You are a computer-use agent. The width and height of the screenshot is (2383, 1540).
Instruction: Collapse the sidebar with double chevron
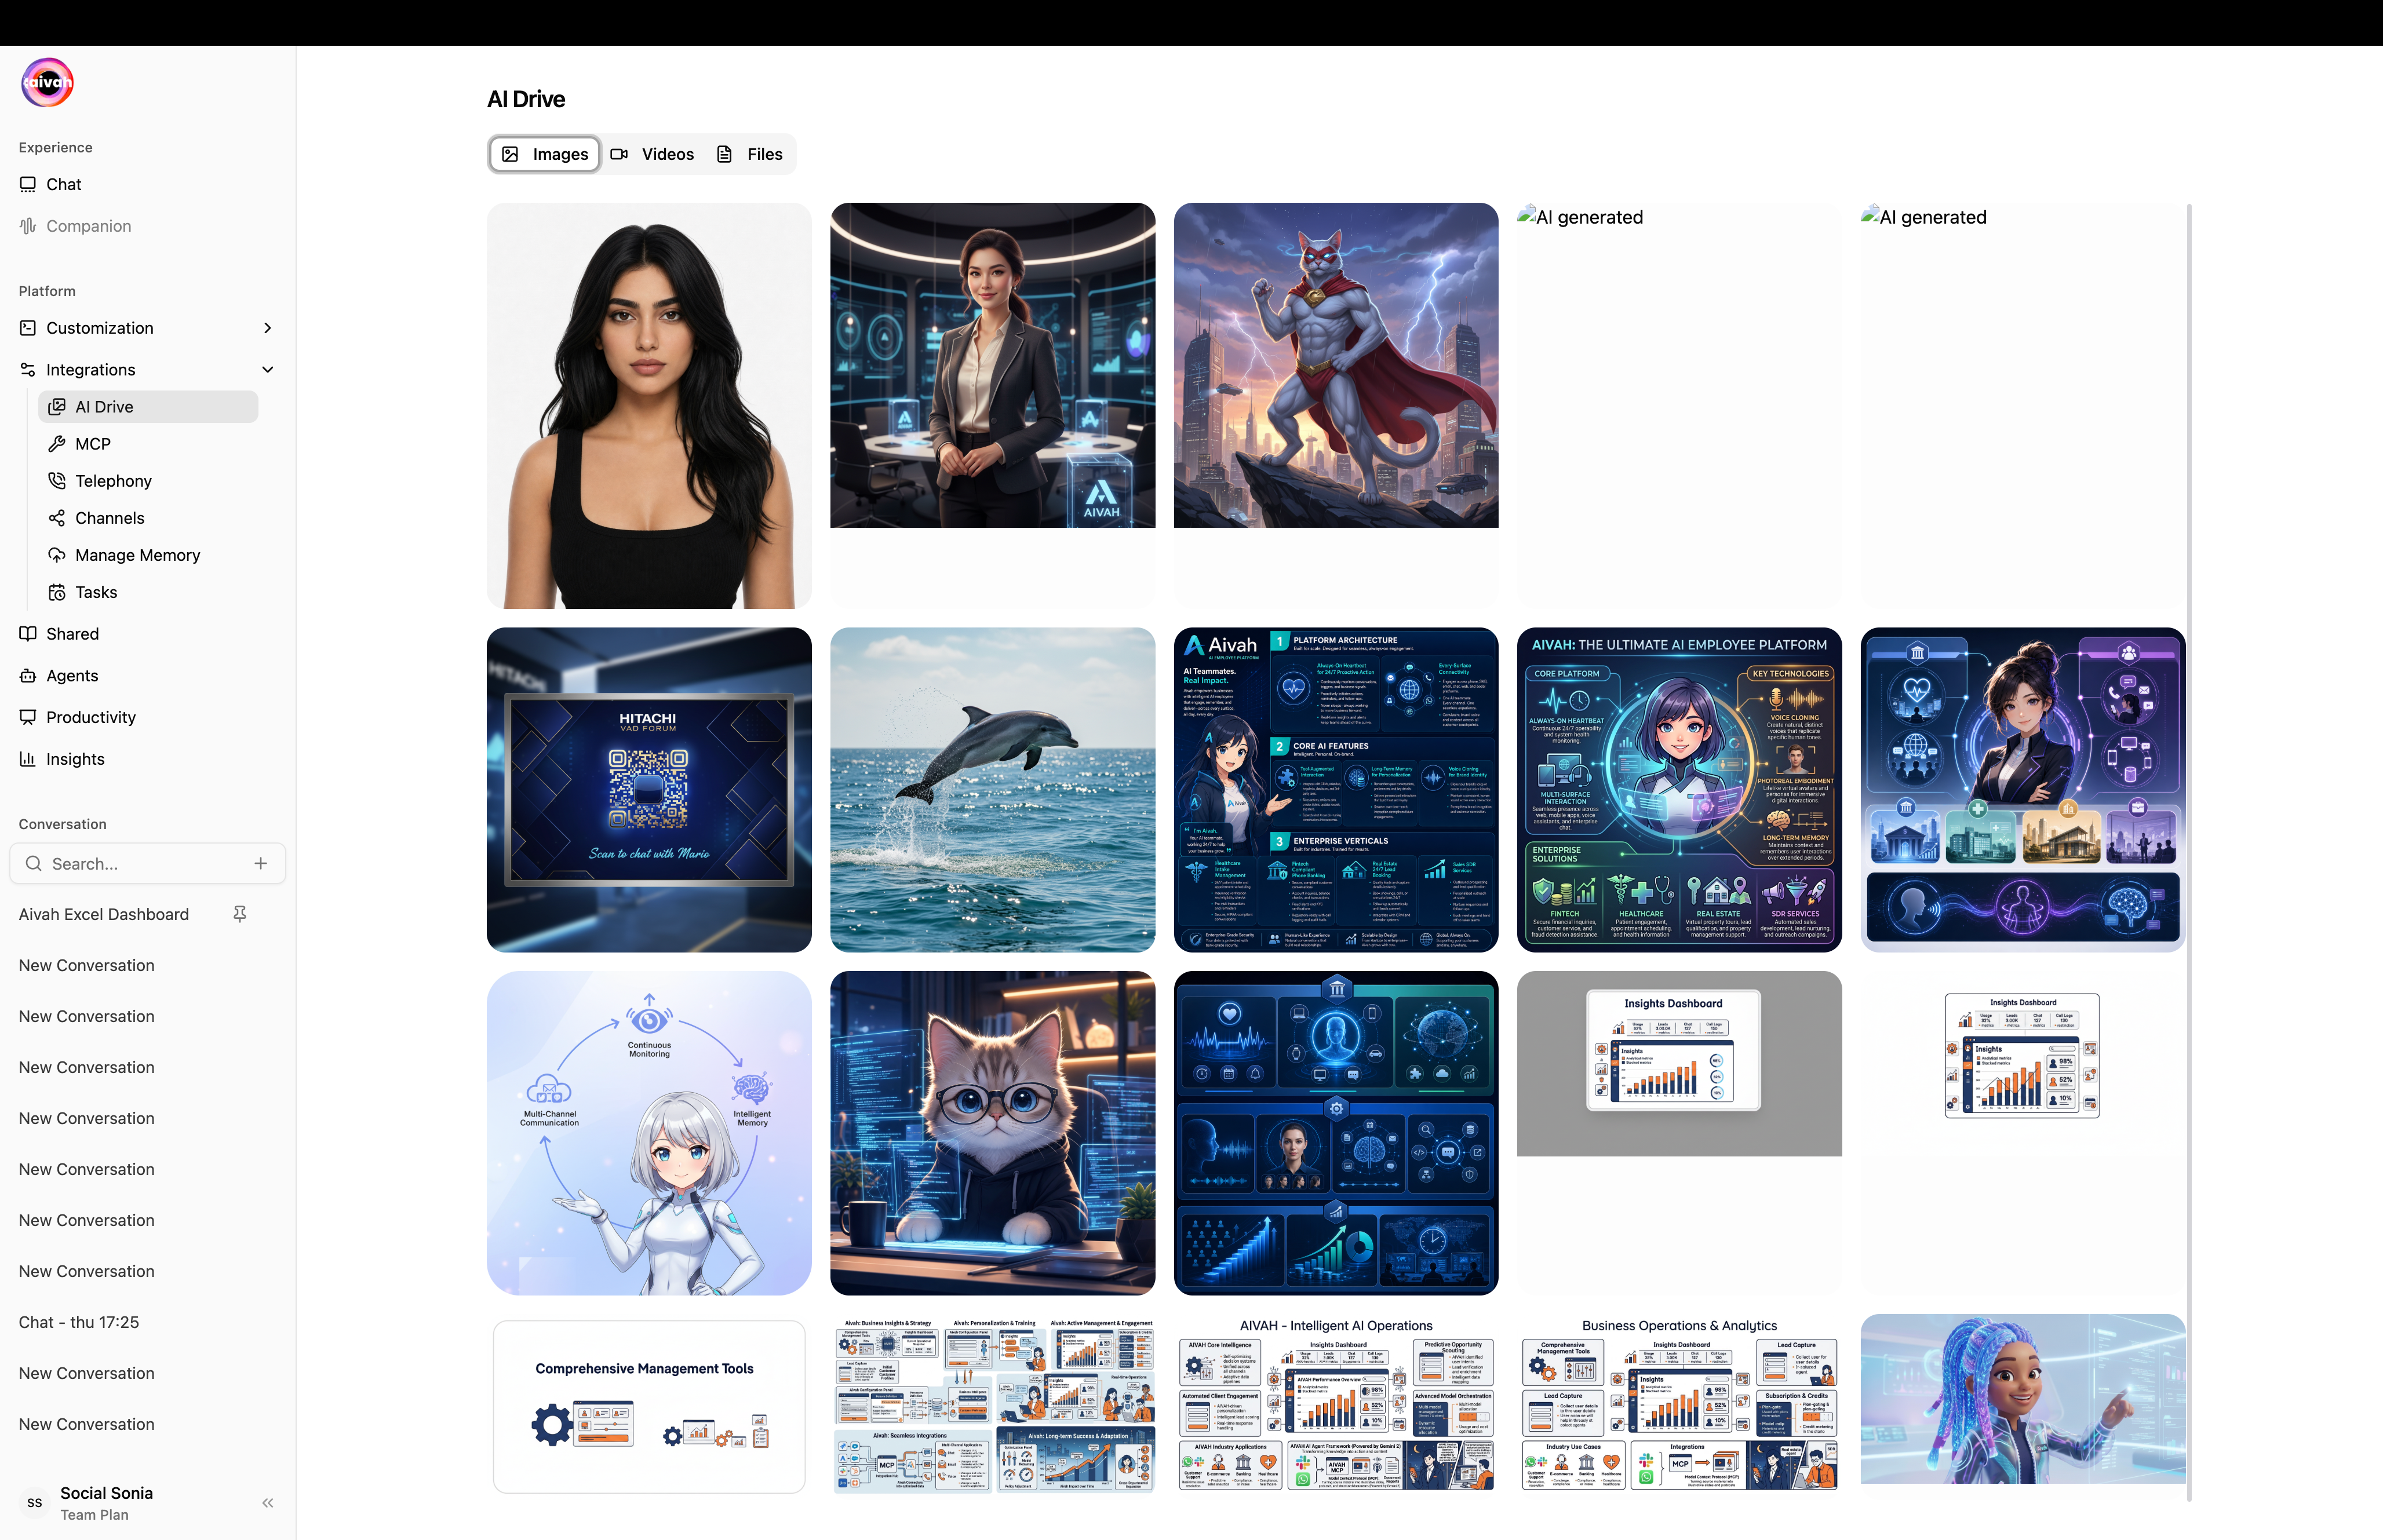[267, 1503]
